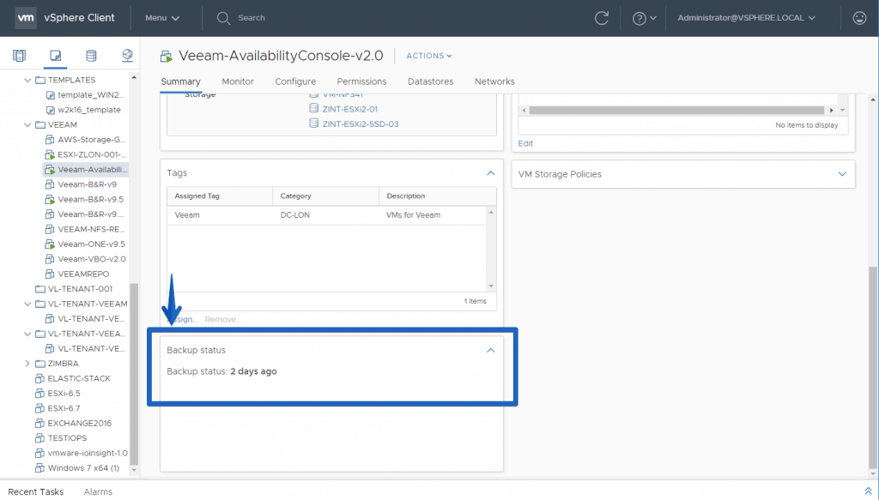Click the w2k16_template icon
The height and width of the screenshot is (500, 879).
pos(50,111)
